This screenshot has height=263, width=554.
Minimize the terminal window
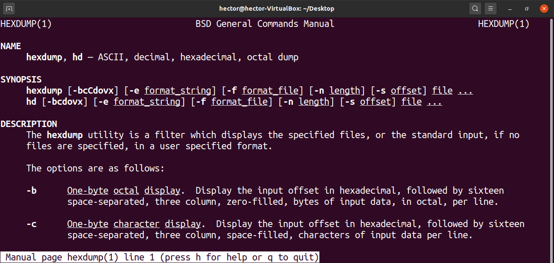point(510,9)
